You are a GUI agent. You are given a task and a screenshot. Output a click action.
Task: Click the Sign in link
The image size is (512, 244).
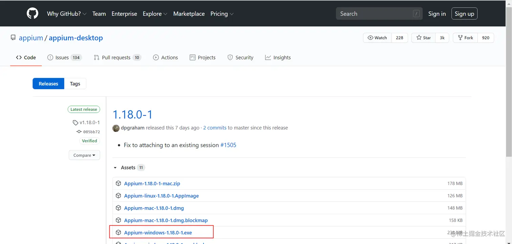[437, 14]
